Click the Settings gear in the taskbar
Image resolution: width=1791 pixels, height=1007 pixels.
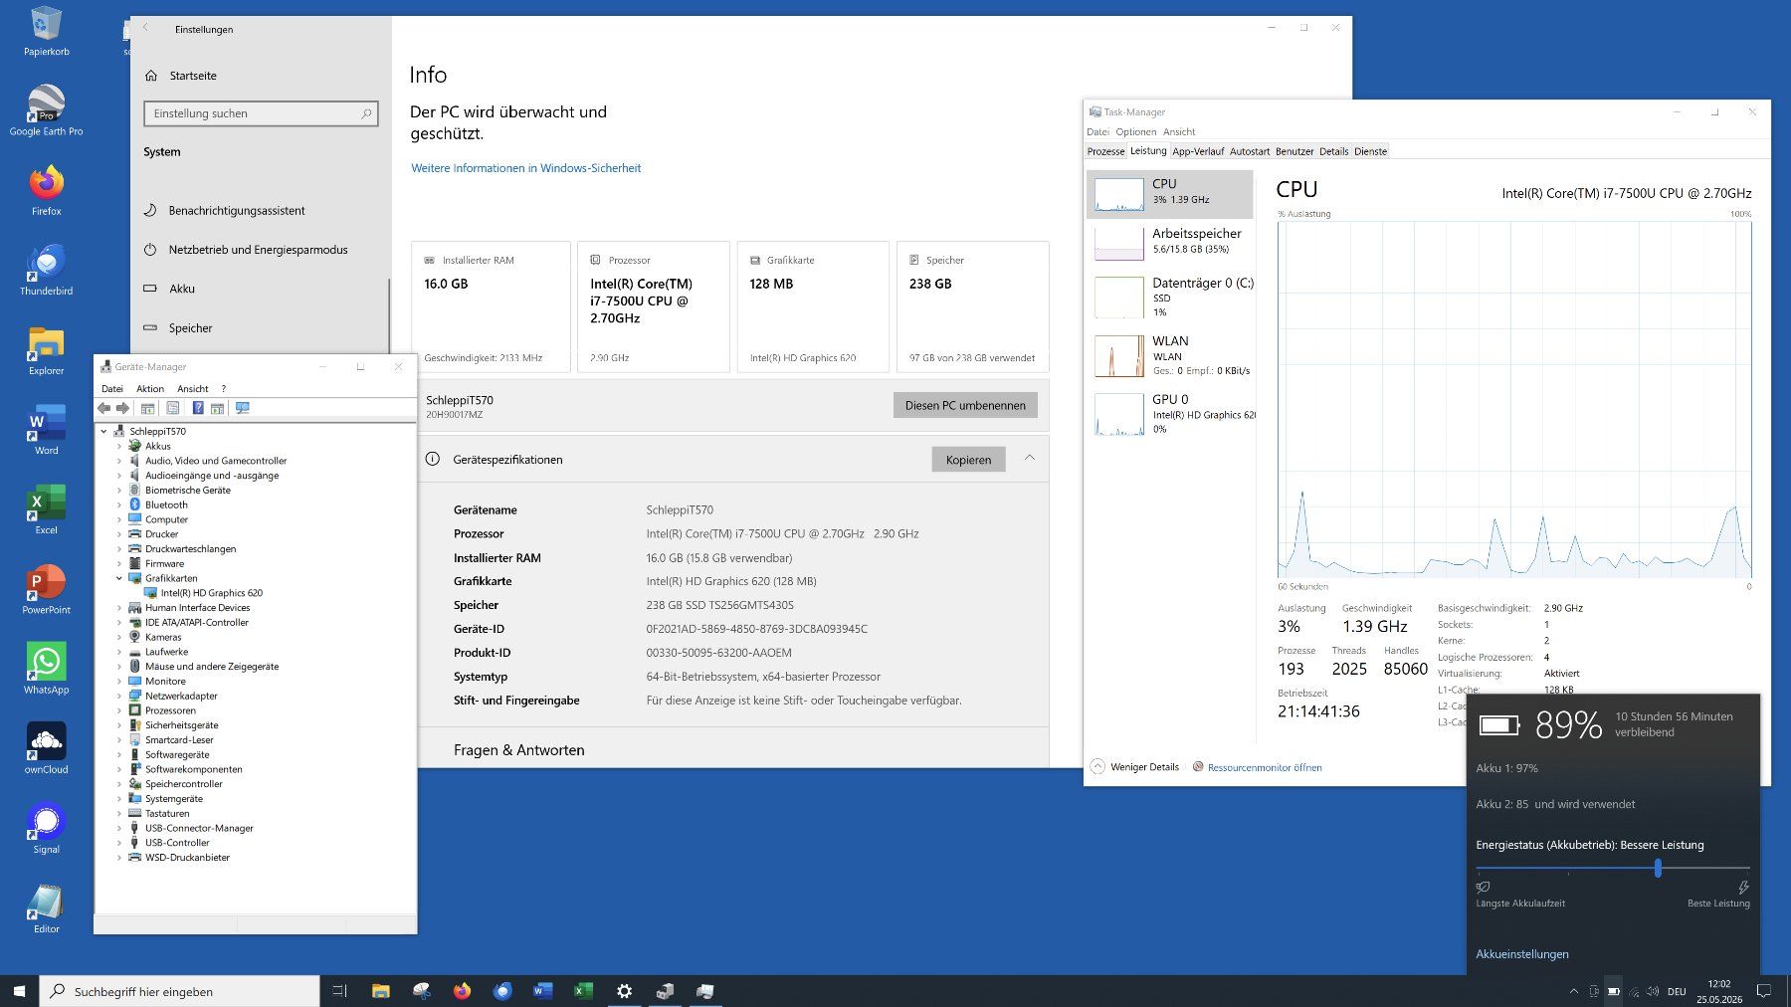pos(624,991)
